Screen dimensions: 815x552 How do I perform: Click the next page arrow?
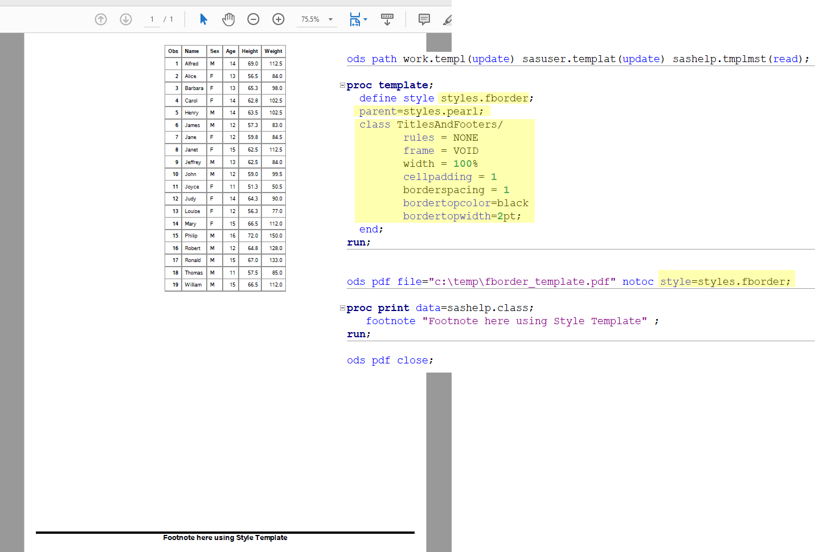tap(126, 19)
